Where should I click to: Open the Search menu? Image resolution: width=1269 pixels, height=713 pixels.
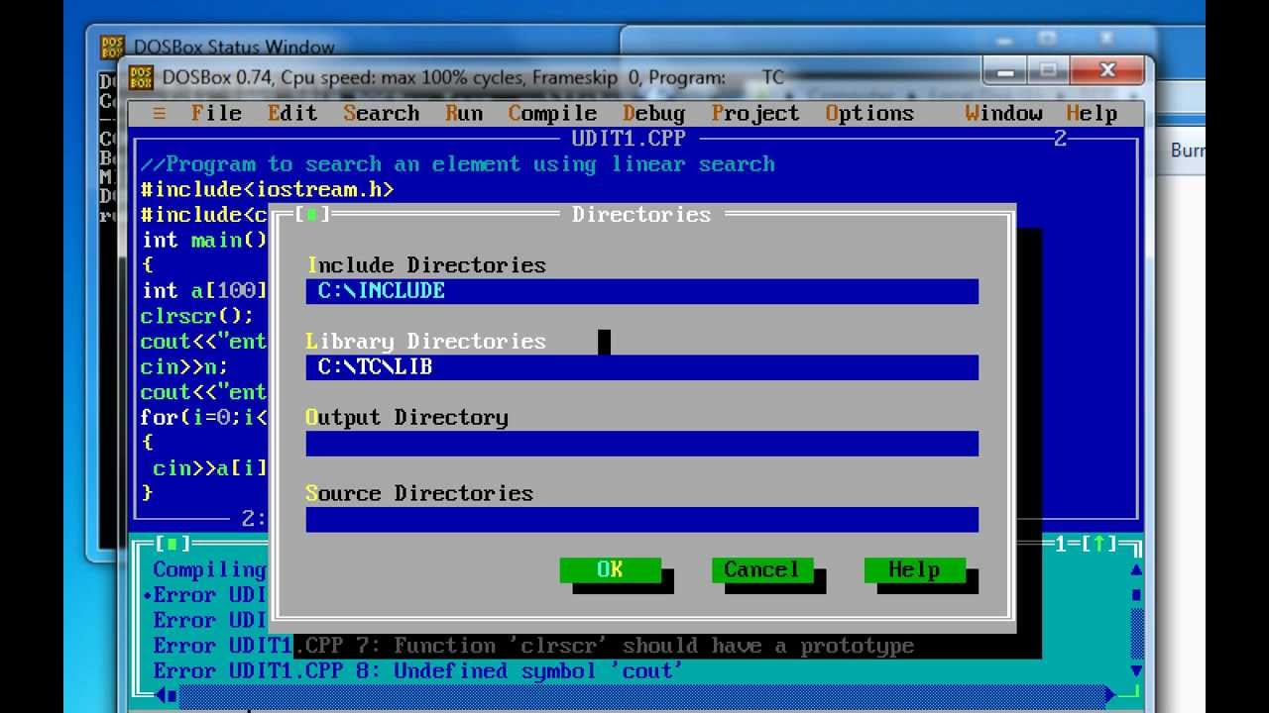click(382, 114)
